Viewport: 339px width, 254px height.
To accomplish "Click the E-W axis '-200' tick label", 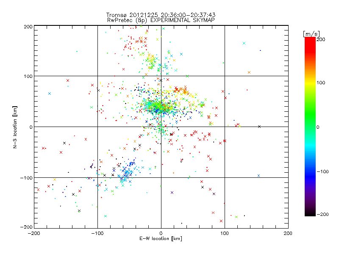I will 34,233.
